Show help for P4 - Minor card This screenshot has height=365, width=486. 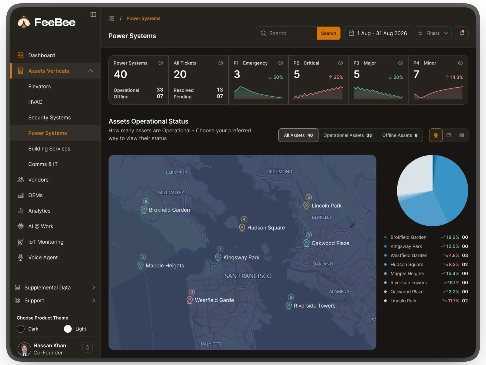click(x=460, y=63)
